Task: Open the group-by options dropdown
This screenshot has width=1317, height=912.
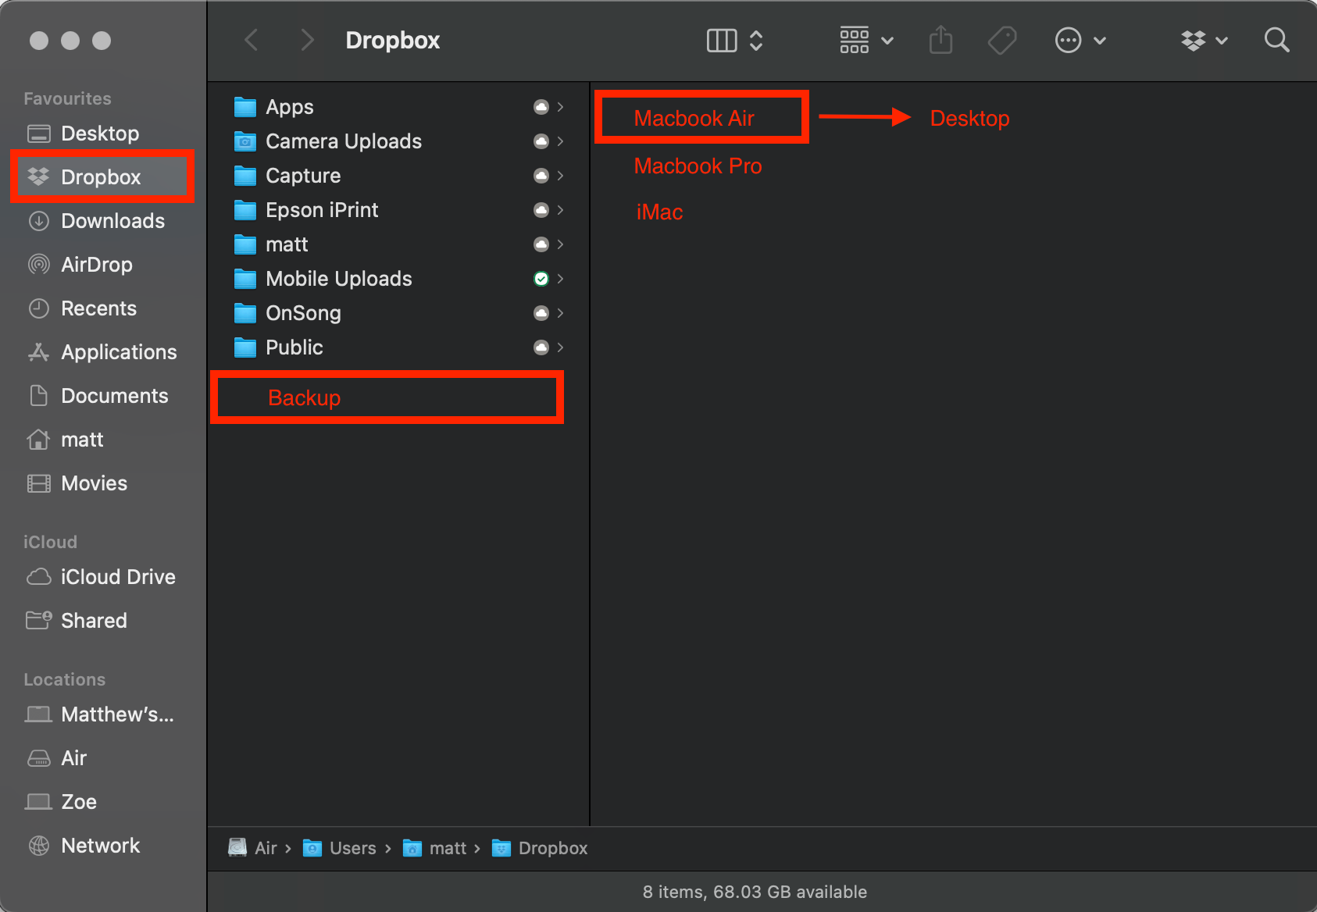Action: pyautogui.click(x=866, y=40)
